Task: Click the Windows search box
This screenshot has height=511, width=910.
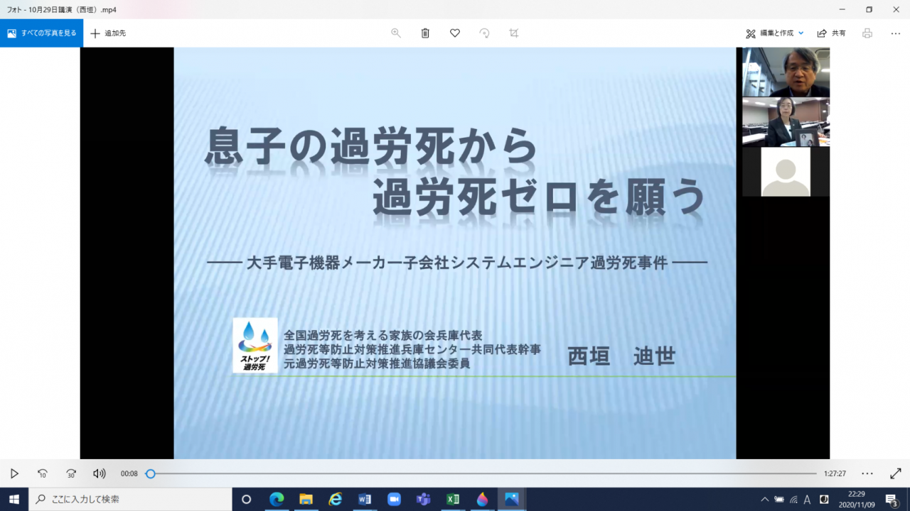Action: click(132, 499)
